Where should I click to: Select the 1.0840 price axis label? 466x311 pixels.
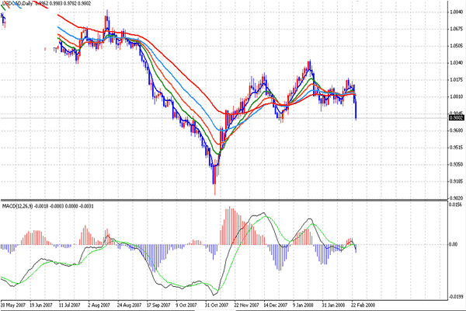click(x=455, y=13)
